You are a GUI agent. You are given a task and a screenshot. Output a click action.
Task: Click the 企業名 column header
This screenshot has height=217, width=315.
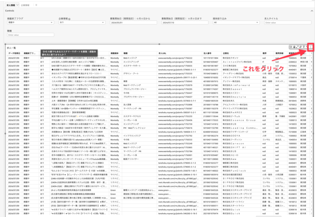point(226,53)
